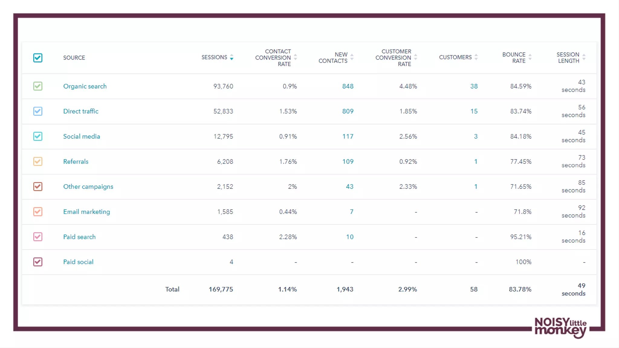Sort by Bounce Rate arrows
This screenshot has height=348, width=619.
pos(530,57)
